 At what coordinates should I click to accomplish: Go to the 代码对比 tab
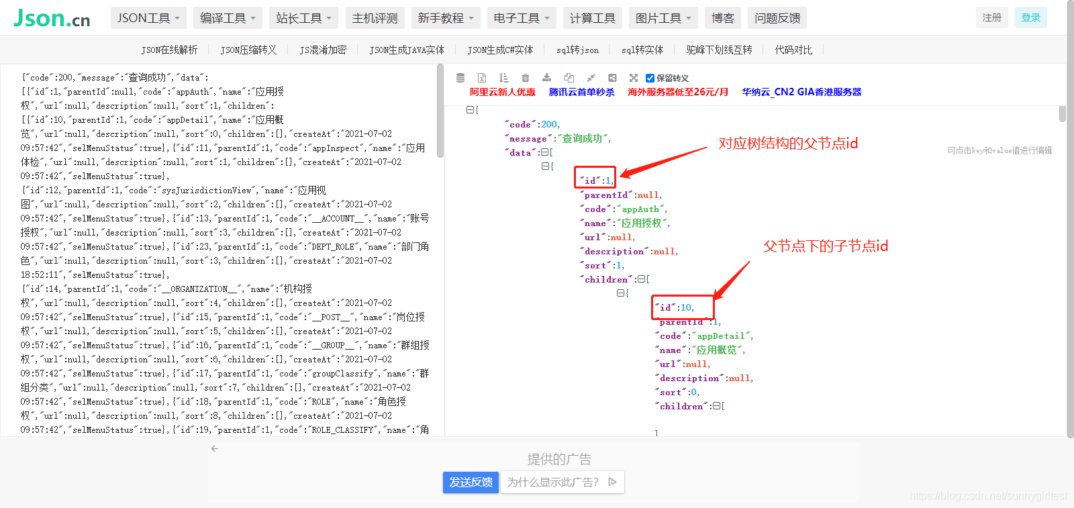793,50
